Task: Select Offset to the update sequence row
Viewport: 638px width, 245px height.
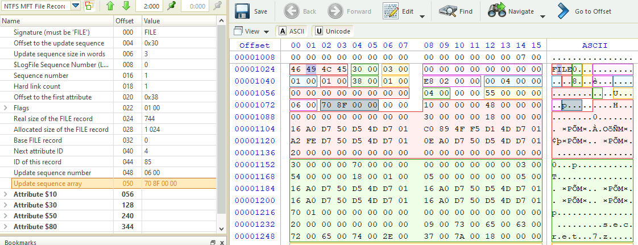Action: tap(109, 43)
